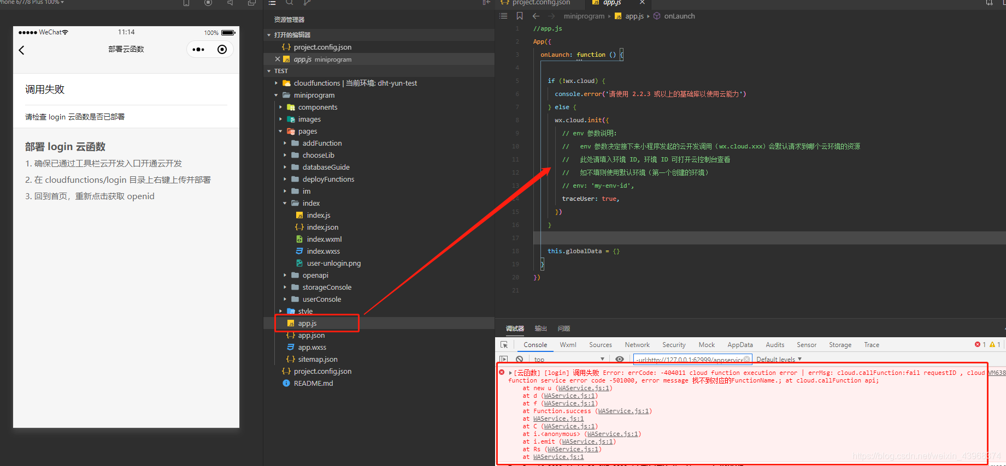Click the onLaunch breadcrumb

[679, 16]
